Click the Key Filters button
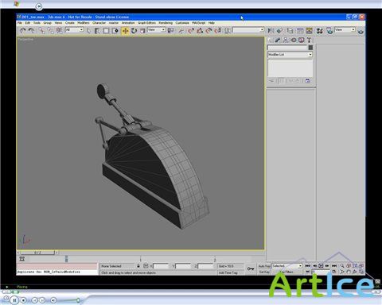The height and width of the screenshot is (305, 382). pos(286,272)
